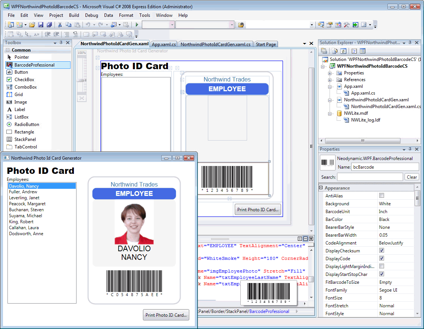Click the split view vertical icon in designer
This screenshot has width=424, height=329.
(300, 239)
